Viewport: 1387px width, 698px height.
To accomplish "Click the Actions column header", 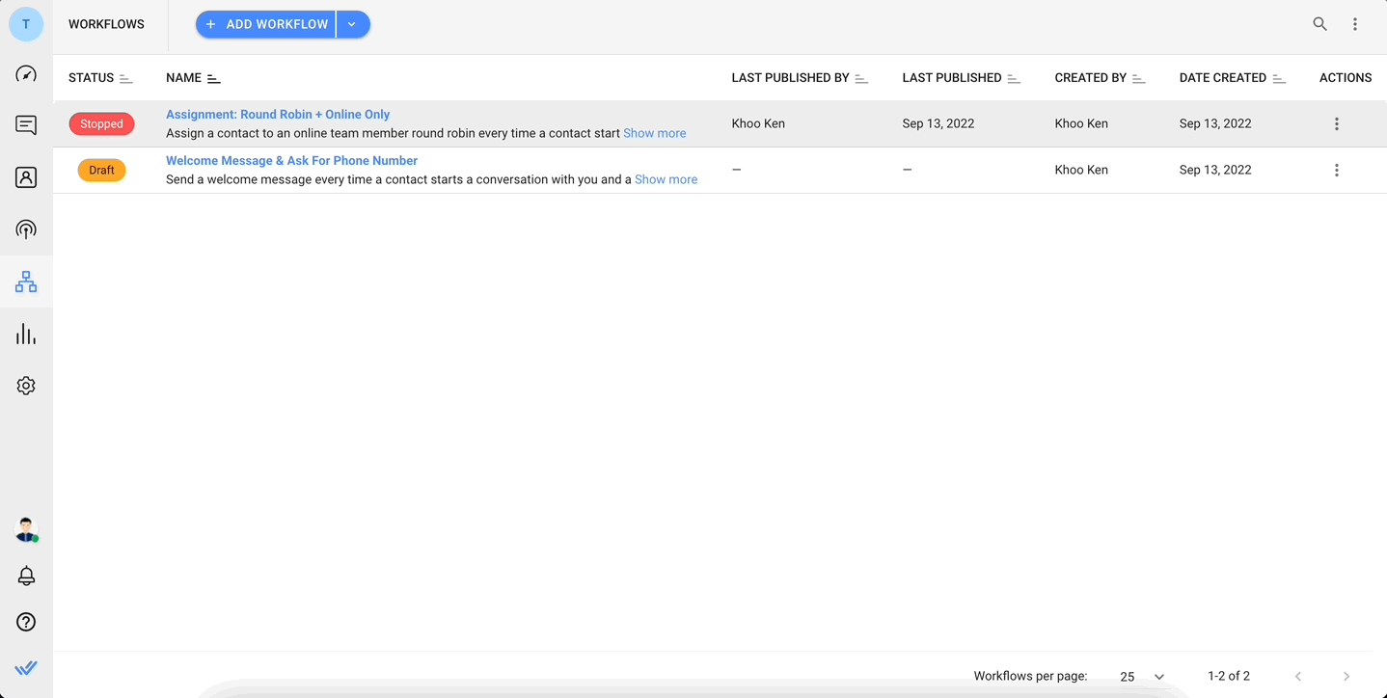I will (x=1346, y=78).
